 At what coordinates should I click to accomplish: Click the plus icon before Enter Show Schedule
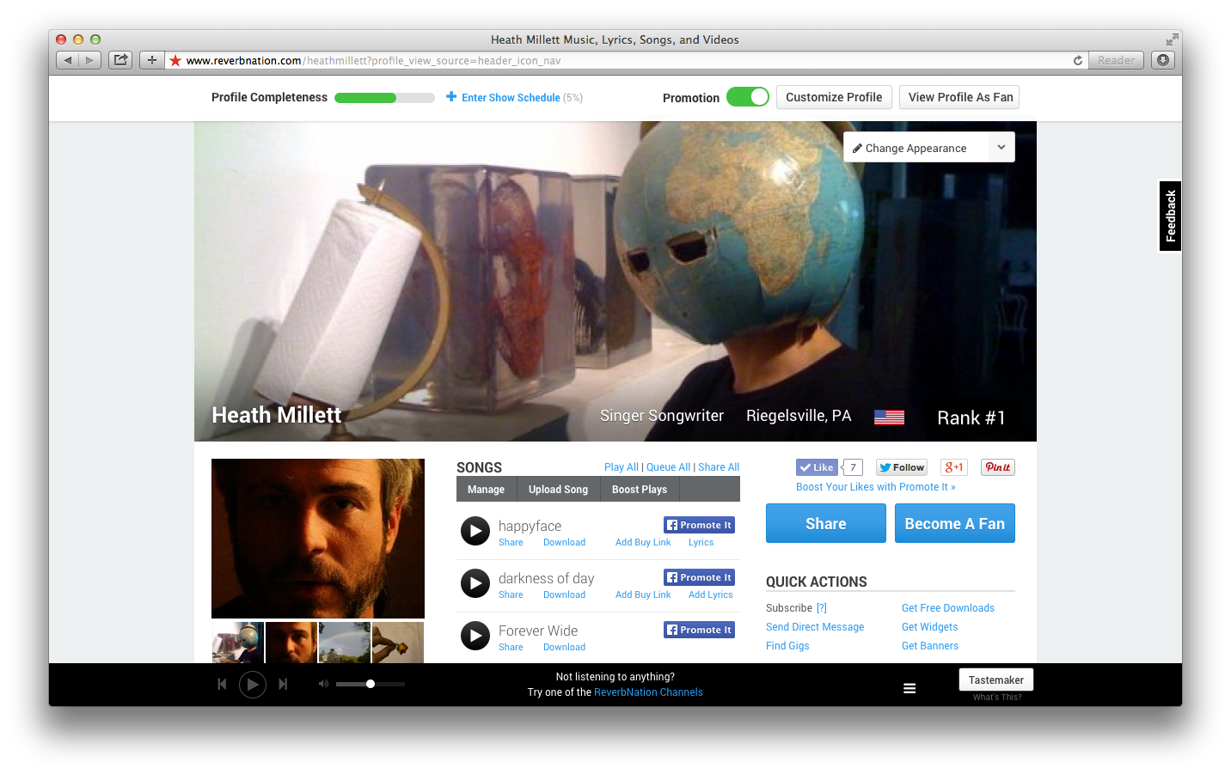(451, 97)
